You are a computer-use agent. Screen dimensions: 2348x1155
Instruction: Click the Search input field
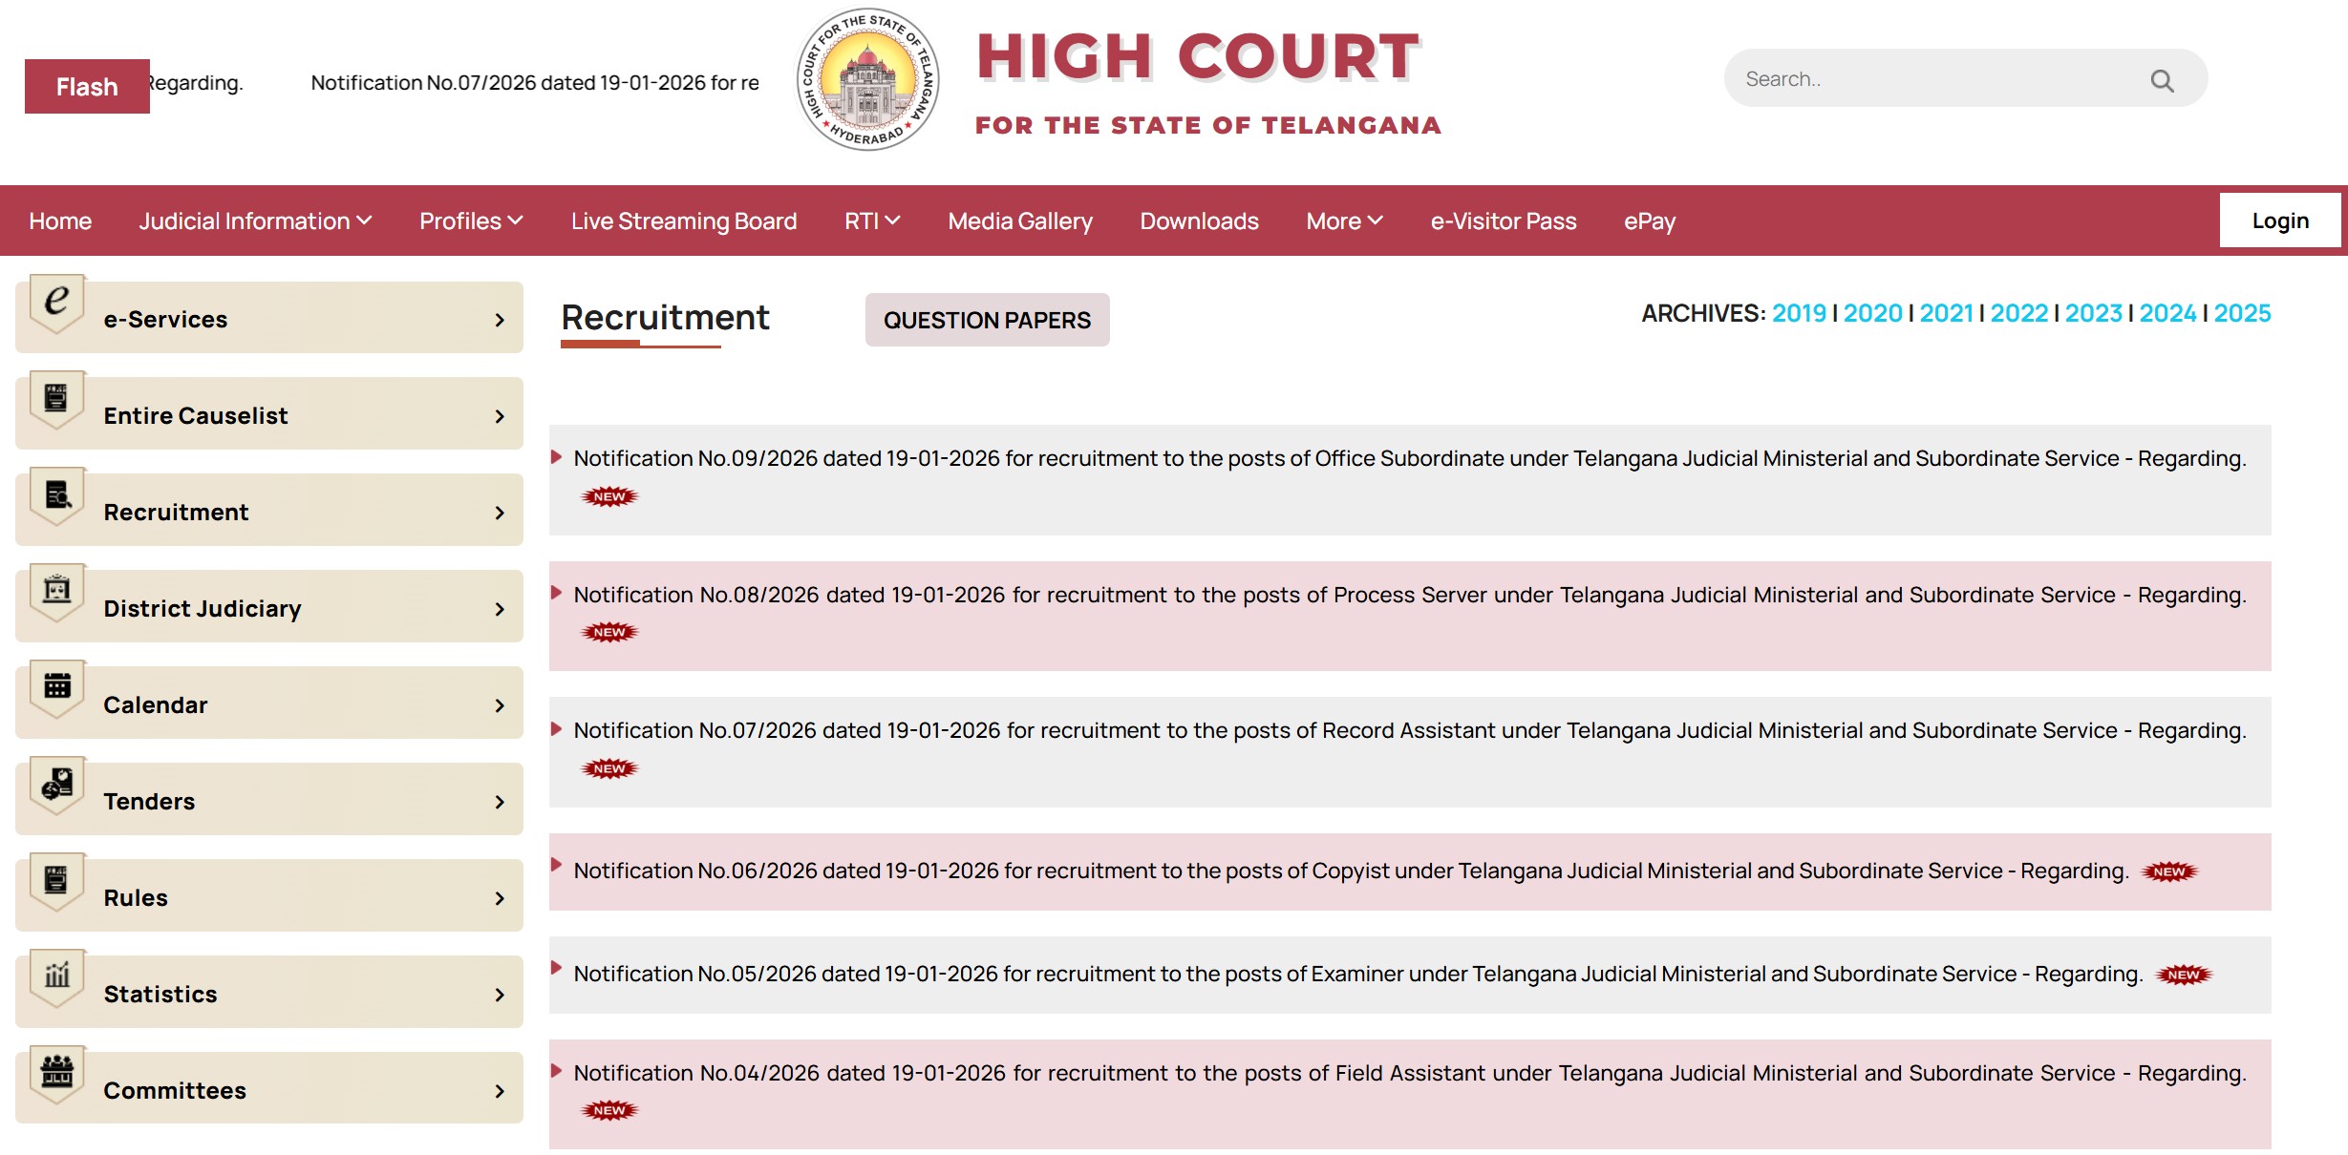point(1966,78)
